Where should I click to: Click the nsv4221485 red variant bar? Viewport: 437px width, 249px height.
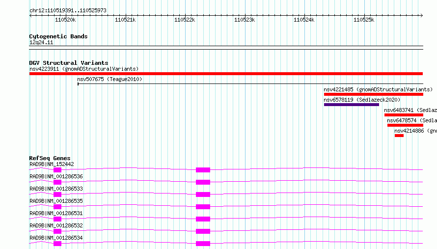tap(374, 94)
